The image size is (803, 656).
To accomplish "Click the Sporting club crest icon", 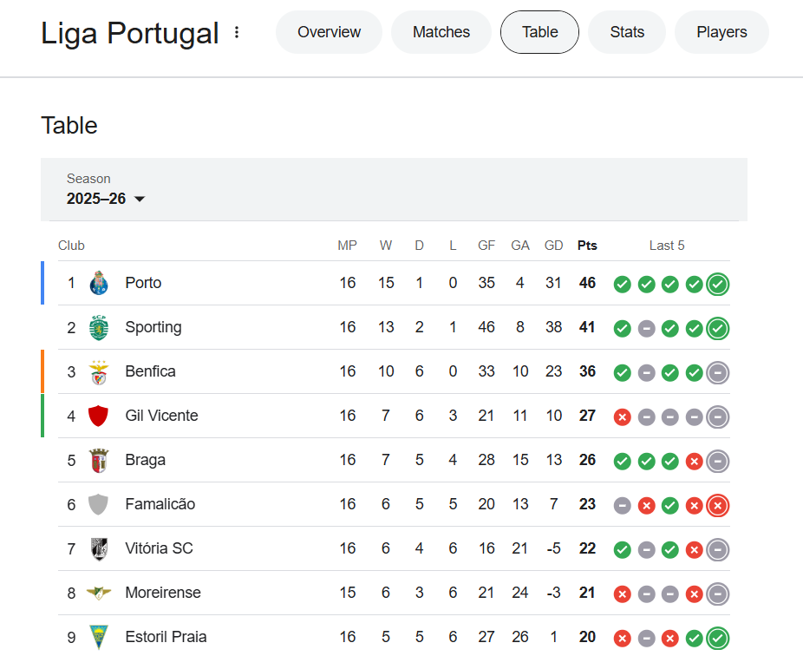I will 99,327.
